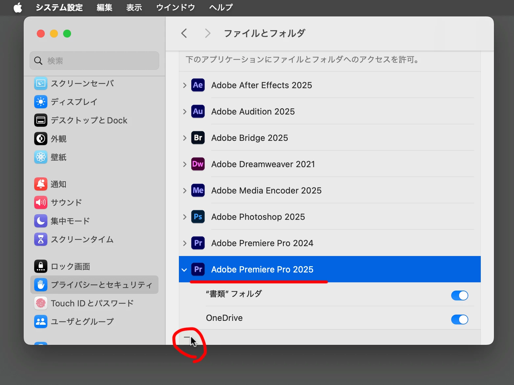Viewport: 514px width, 385px height.
Task: Click the Adobe After Effects 2025 app icon
Action: tap(198, 85)
